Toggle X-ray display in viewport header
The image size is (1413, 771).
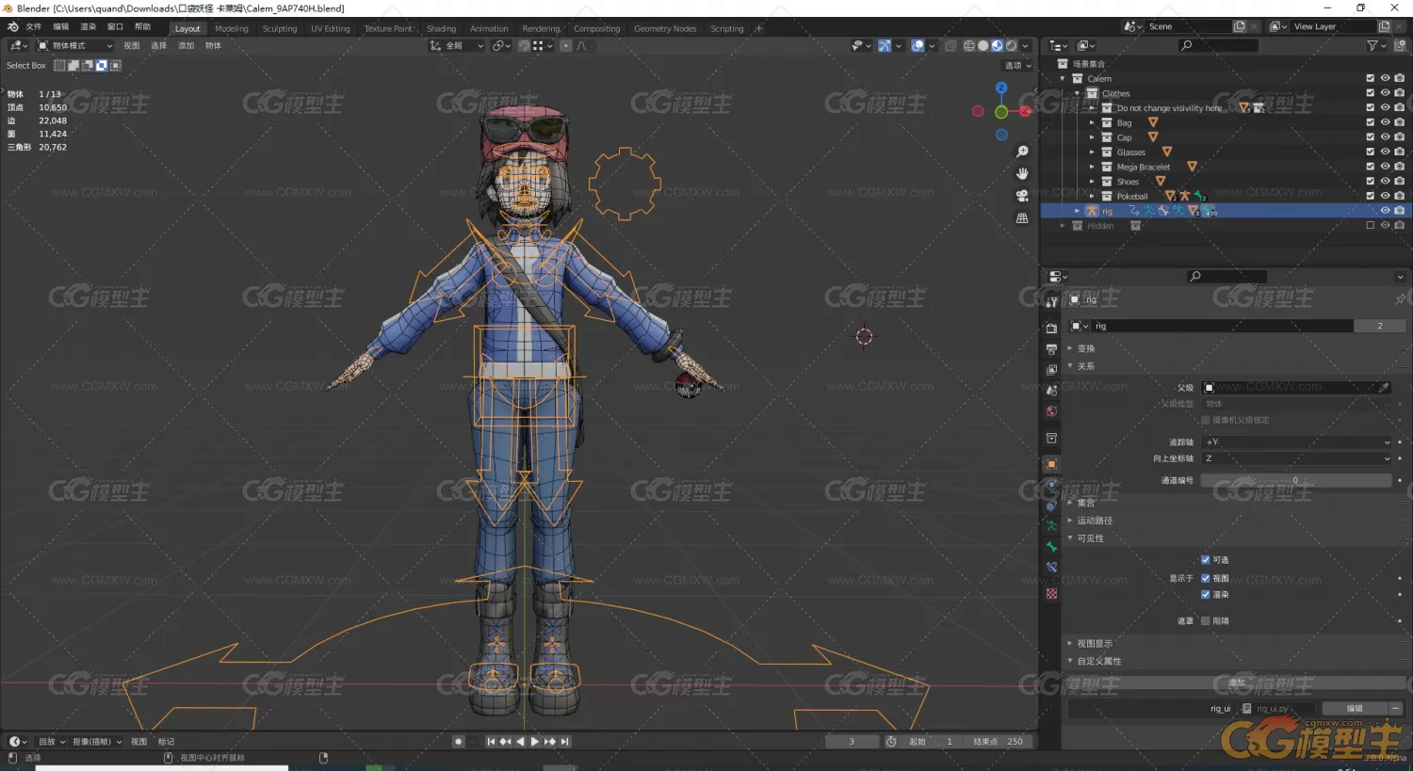[x=950, y=45]
